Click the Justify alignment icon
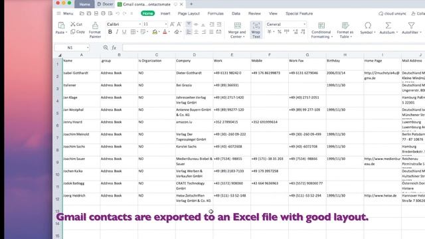Screen dimensions: 425x239 (x=211, y=32)
